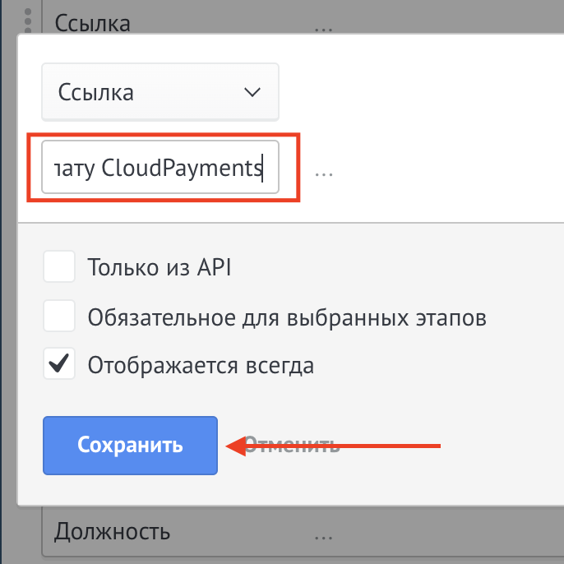Image resolution: width=564 pixels, height=564 pixels.
Task: Click the Ссылка text inside the dropdown
Action: click(96, 92)
